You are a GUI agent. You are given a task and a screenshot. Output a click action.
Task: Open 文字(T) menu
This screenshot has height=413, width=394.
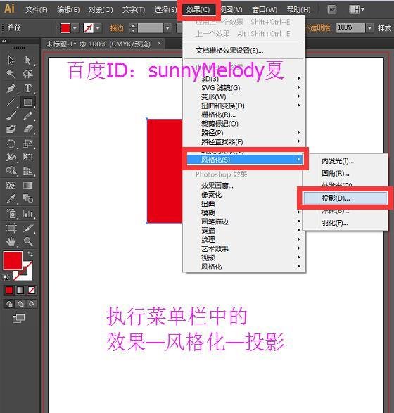(134, 10)
